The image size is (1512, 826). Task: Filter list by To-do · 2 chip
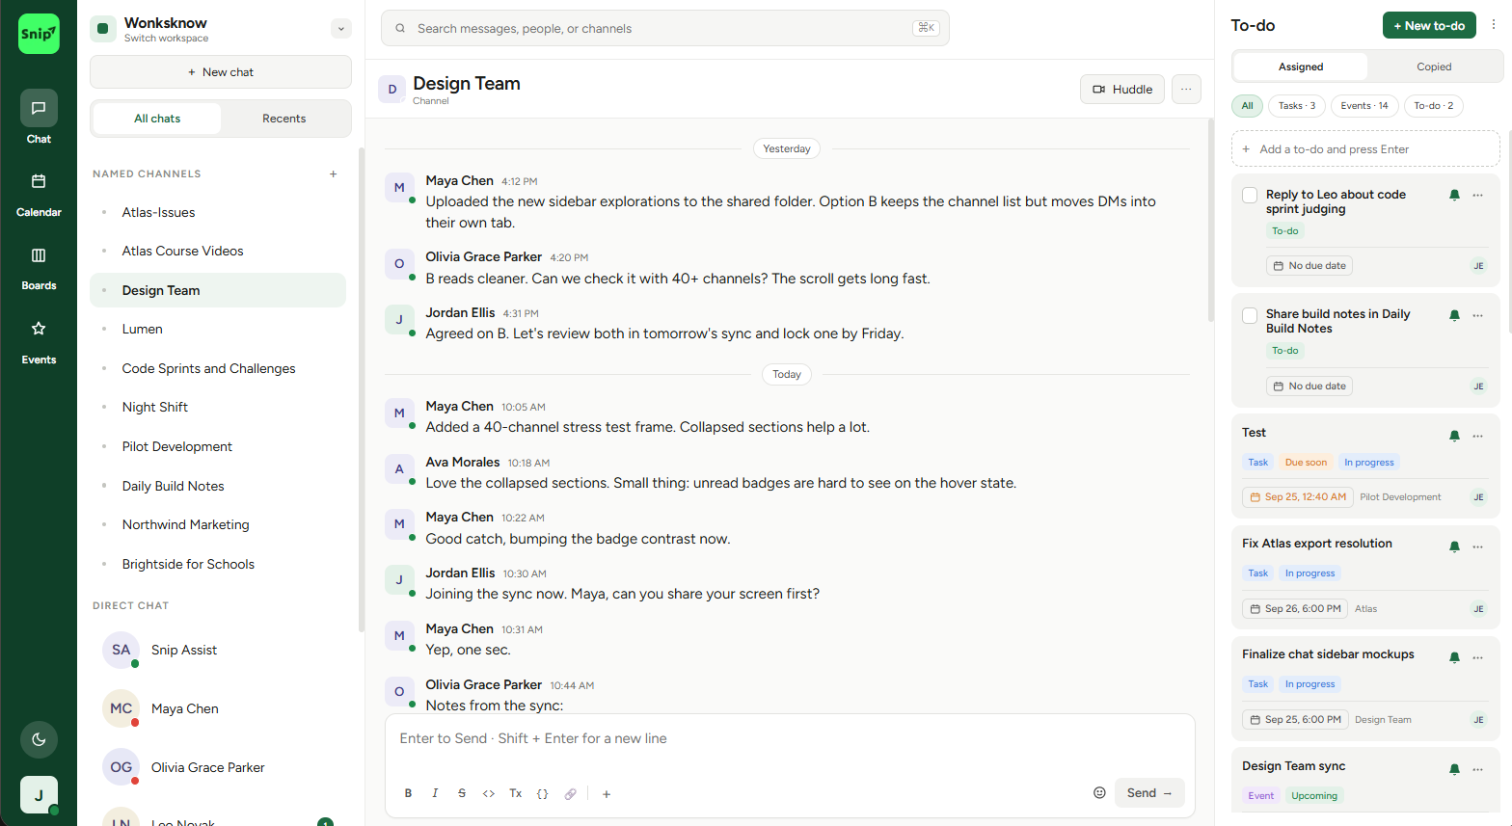[1434, 106]
